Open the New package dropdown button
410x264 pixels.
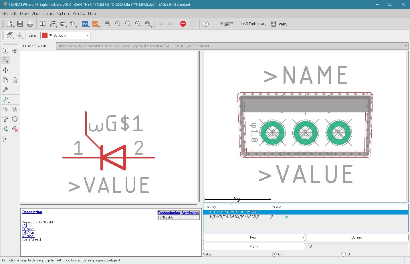254,237
